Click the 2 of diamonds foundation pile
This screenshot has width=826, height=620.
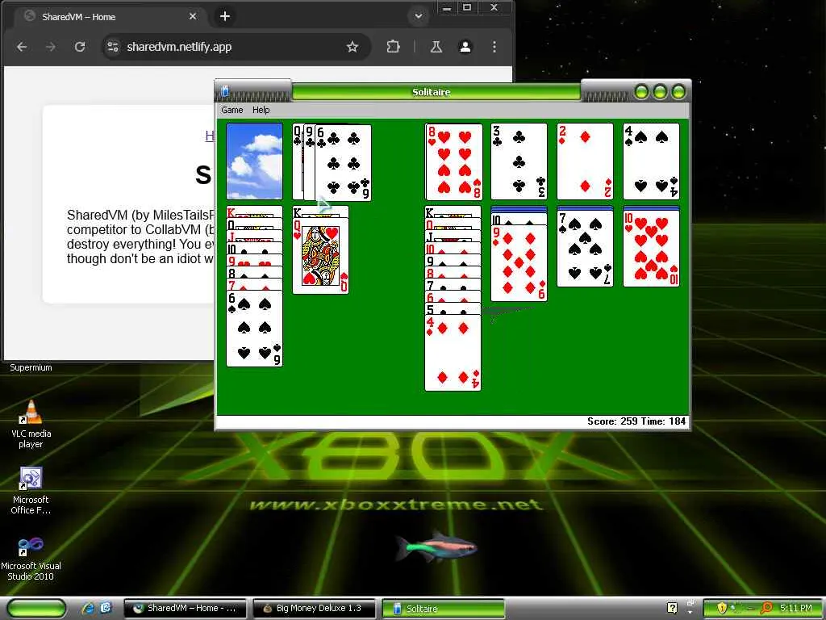click(586, 161)
